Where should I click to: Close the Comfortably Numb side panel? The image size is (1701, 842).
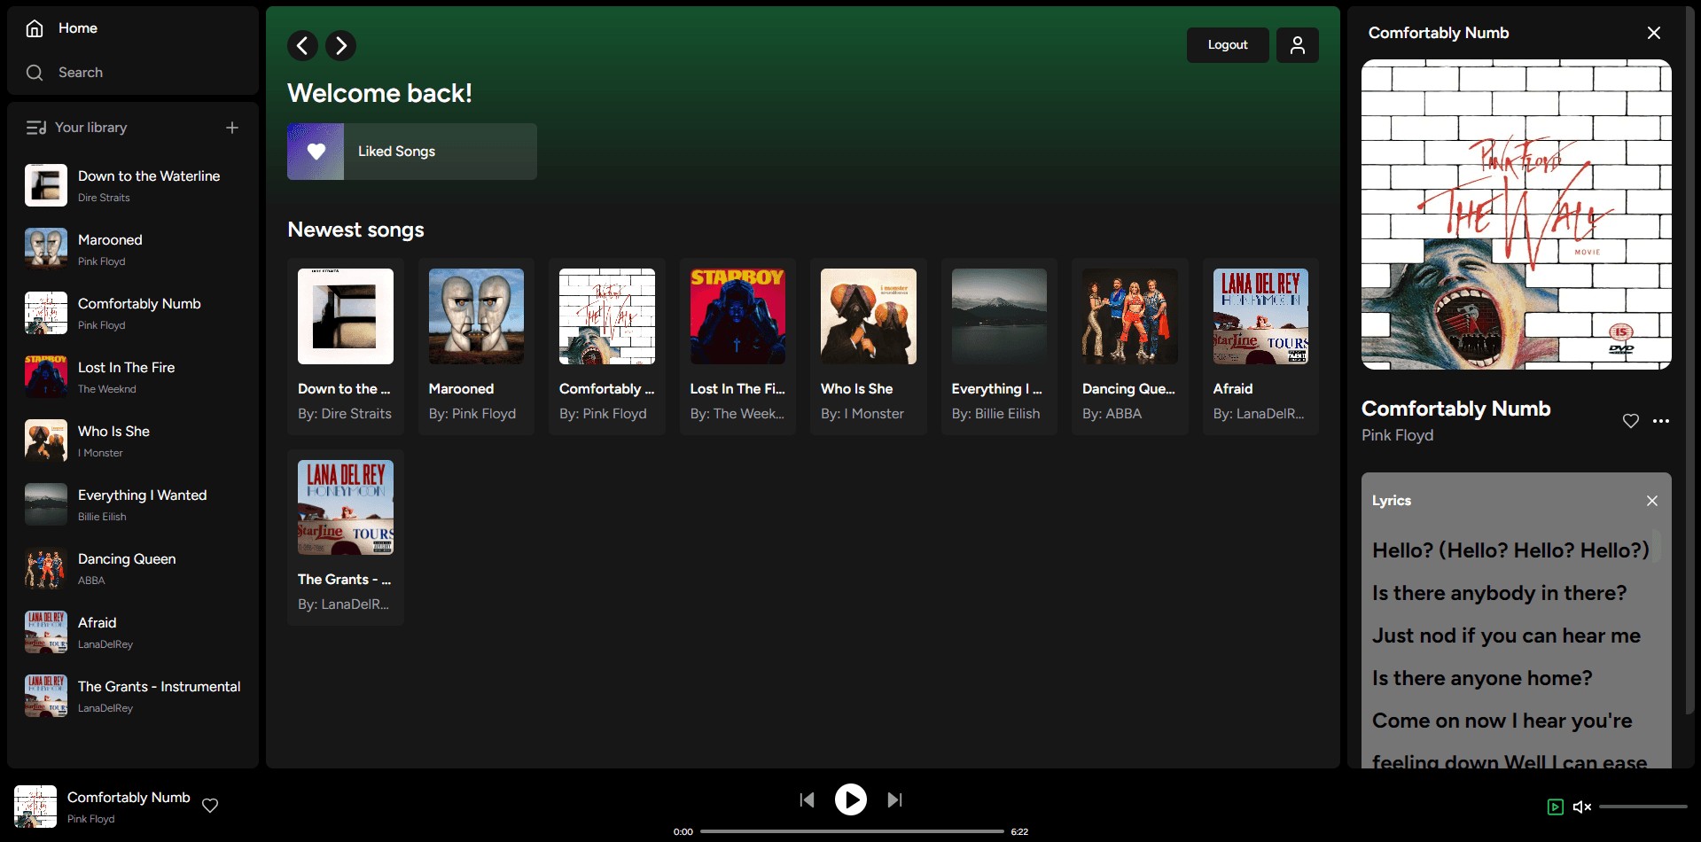[x=1654, y=33]
